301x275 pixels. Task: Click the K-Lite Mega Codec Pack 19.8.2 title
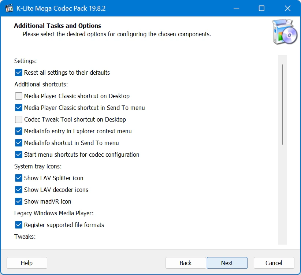[x=61, y=8]
